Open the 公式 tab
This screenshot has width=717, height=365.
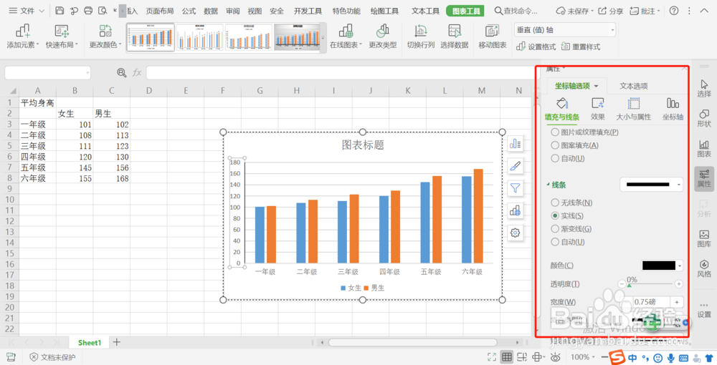point(189,11)
